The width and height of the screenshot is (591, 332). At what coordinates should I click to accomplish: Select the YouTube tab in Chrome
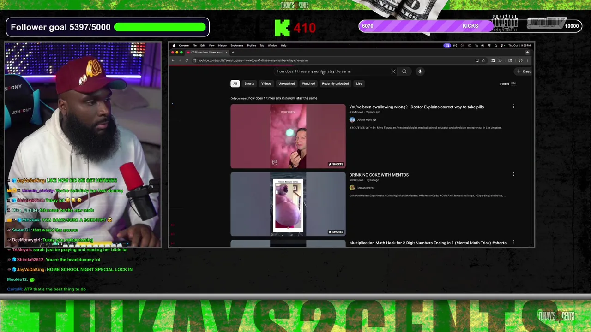[x=206, y=53]
